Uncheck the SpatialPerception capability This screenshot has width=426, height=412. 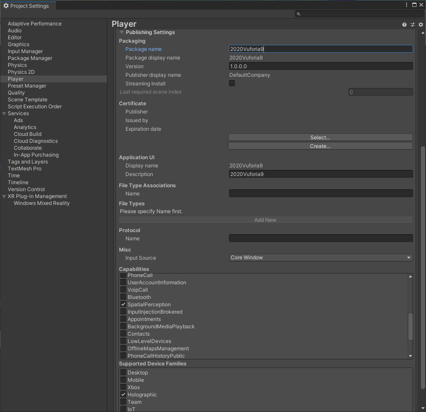(x=123, y=305)
